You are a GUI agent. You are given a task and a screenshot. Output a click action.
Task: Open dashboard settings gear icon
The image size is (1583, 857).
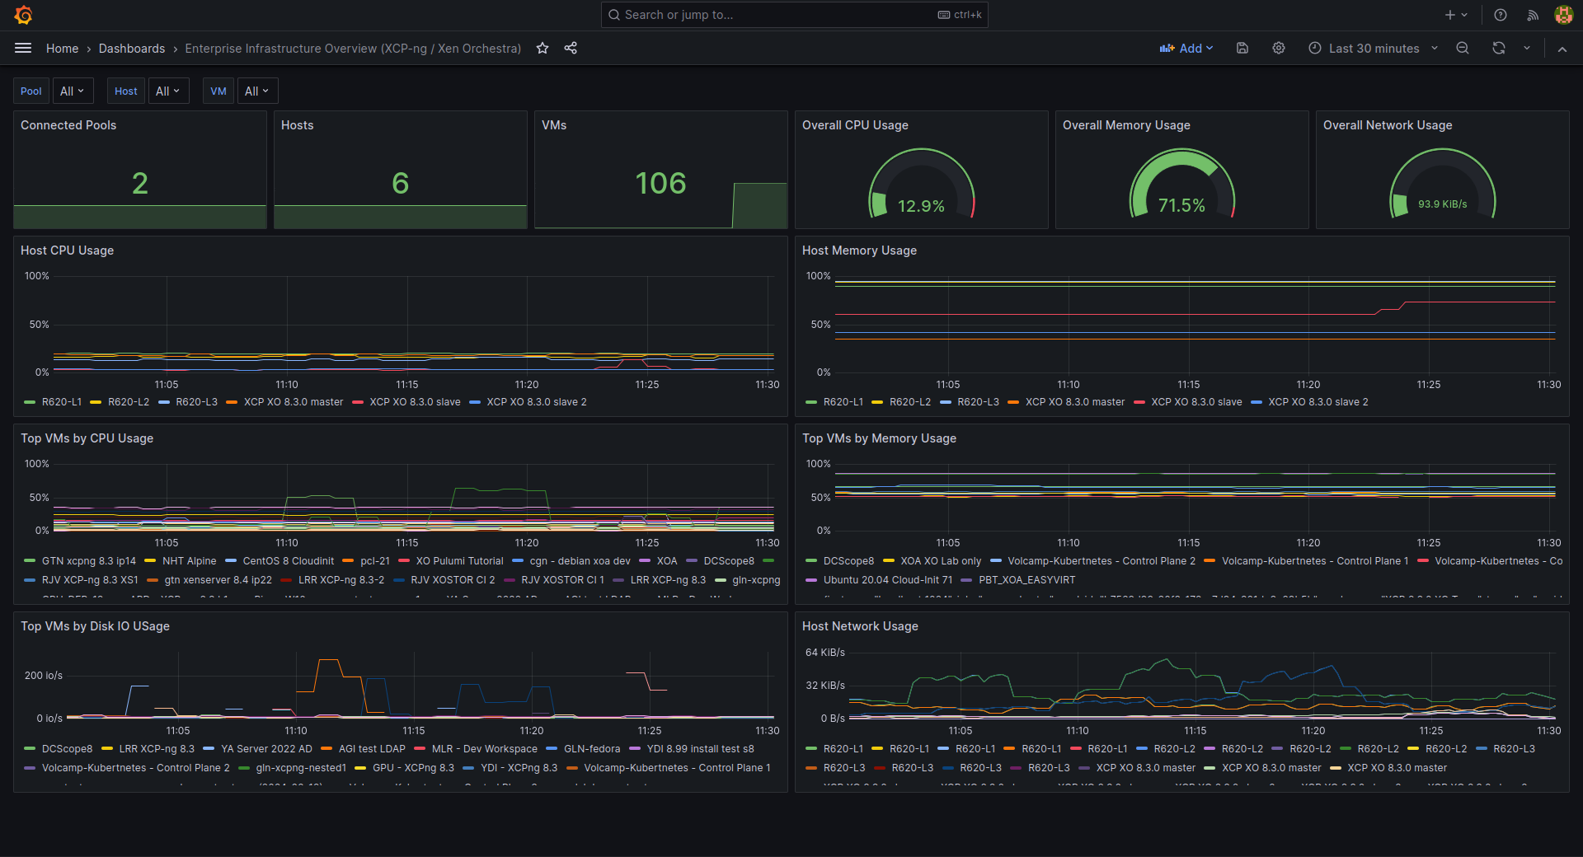1279,49
